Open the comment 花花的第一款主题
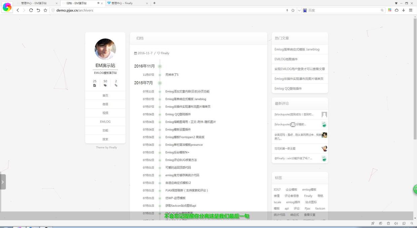 (x=285, y=149)
